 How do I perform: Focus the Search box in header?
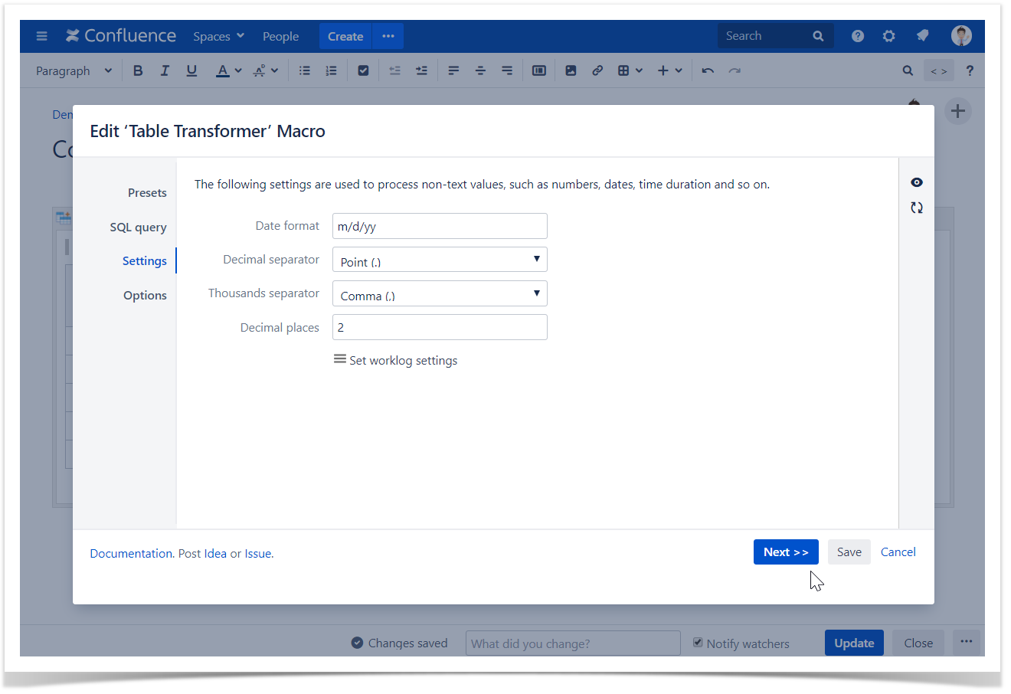[775, 36]
